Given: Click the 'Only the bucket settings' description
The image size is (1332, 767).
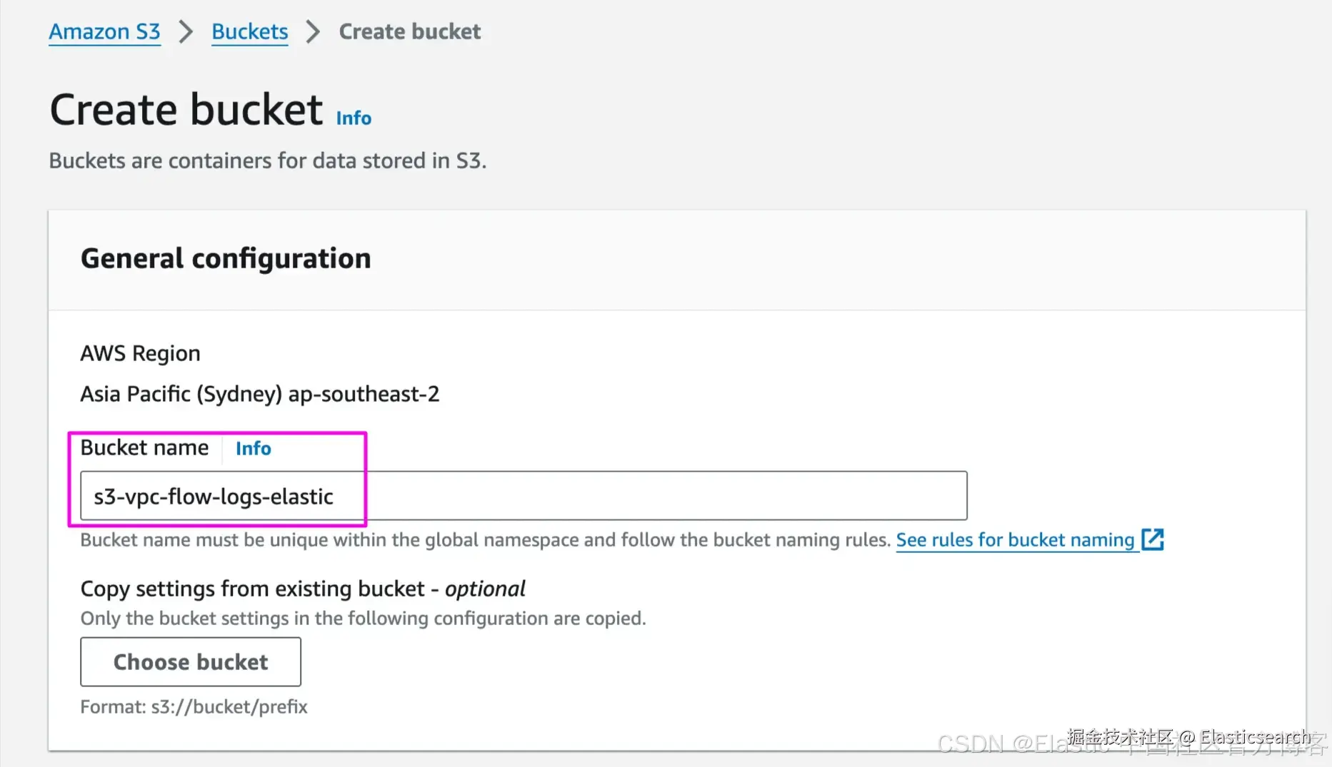Looking at the screenshot, I should click(363, 618).
